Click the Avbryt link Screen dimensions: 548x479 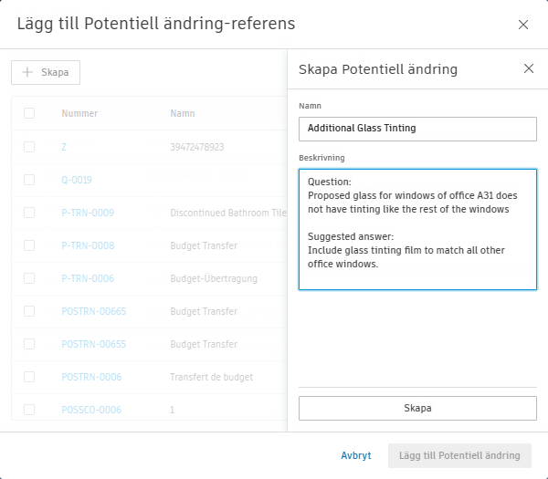click(356, 455)
